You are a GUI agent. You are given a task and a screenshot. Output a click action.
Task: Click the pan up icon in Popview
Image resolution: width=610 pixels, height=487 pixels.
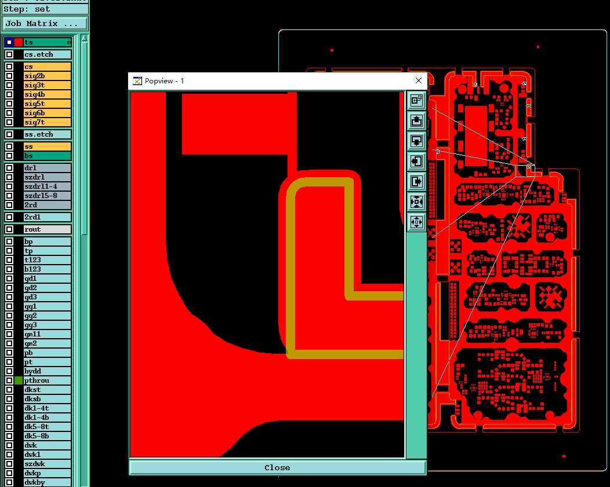416,121
